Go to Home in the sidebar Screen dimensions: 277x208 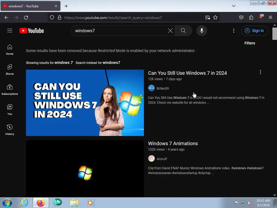10,50
